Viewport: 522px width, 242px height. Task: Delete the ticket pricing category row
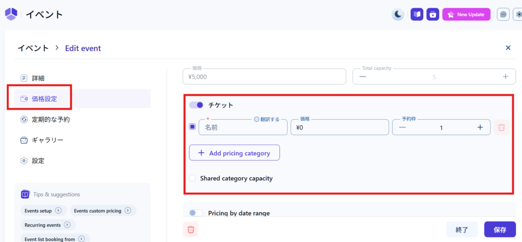coord(501,127)
